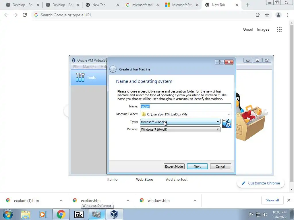Reload the page with Chrome refresh button
This screenshot has width=294, height=220.
pos(25,15)
